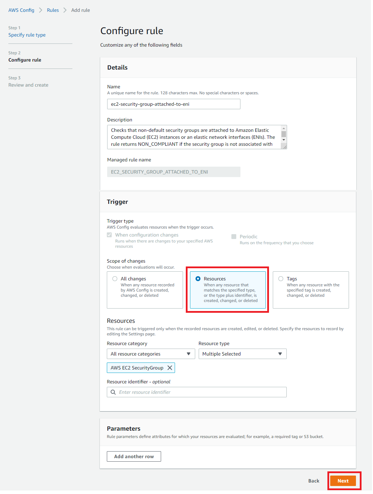Open the Rules breadcrumb link
Image resolution: width=373 pixels, height=494 pixels.
[53, 10]
